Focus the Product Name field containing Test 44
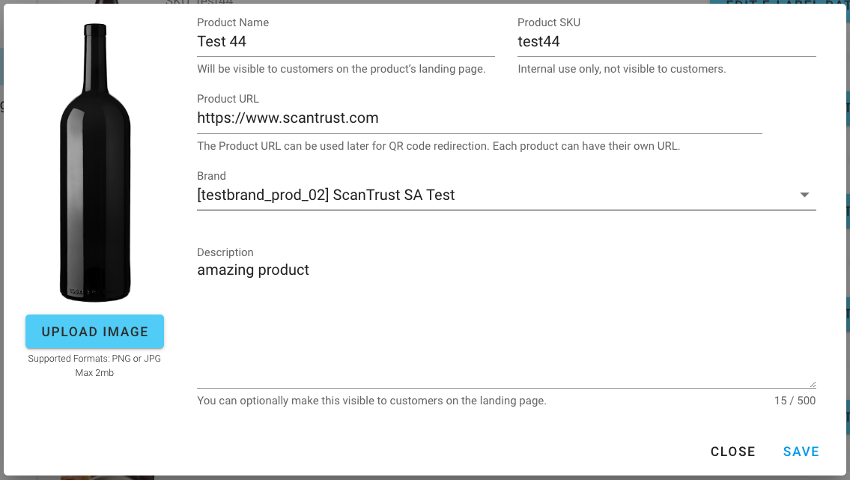This screenshot has height=480, width=850. [346, 42]
